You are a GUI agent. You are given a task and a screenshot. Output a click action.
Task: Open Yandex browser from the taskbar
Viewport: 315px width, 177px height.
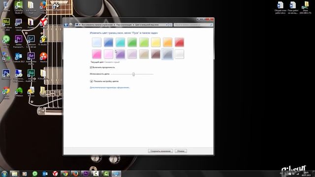55,174
